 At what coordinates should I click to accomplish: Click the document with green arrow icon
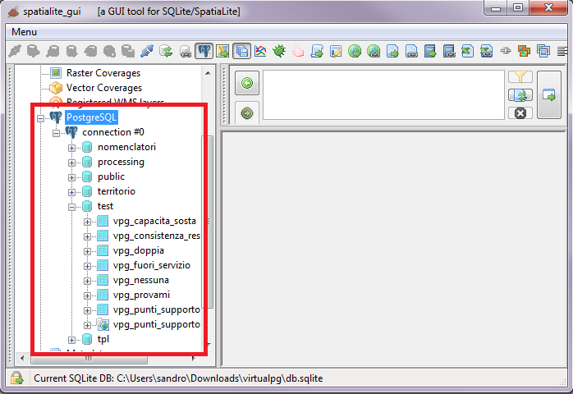click(x=392, y=51)
